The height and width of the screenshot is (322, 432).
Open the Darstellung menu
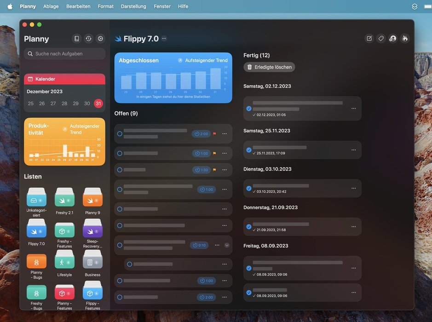[133, 6]
